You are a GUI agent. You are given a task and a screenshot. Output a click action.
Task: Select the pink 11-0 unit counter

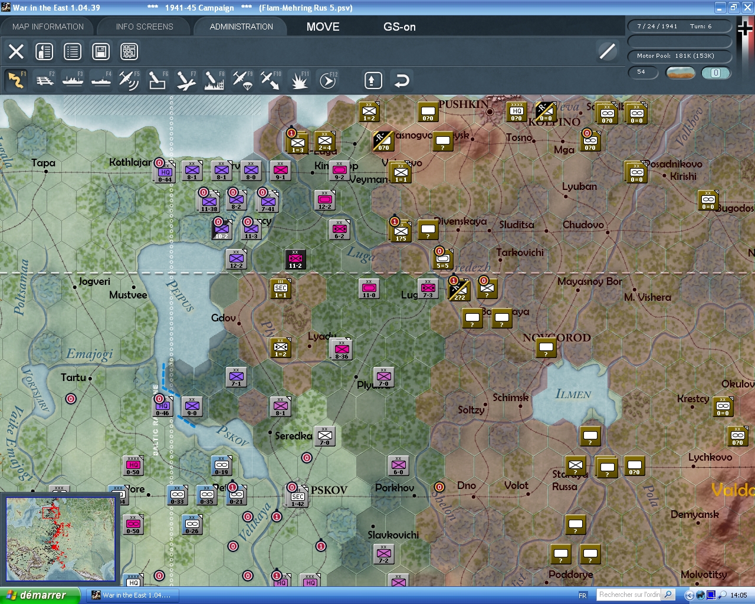pos(369,288)
